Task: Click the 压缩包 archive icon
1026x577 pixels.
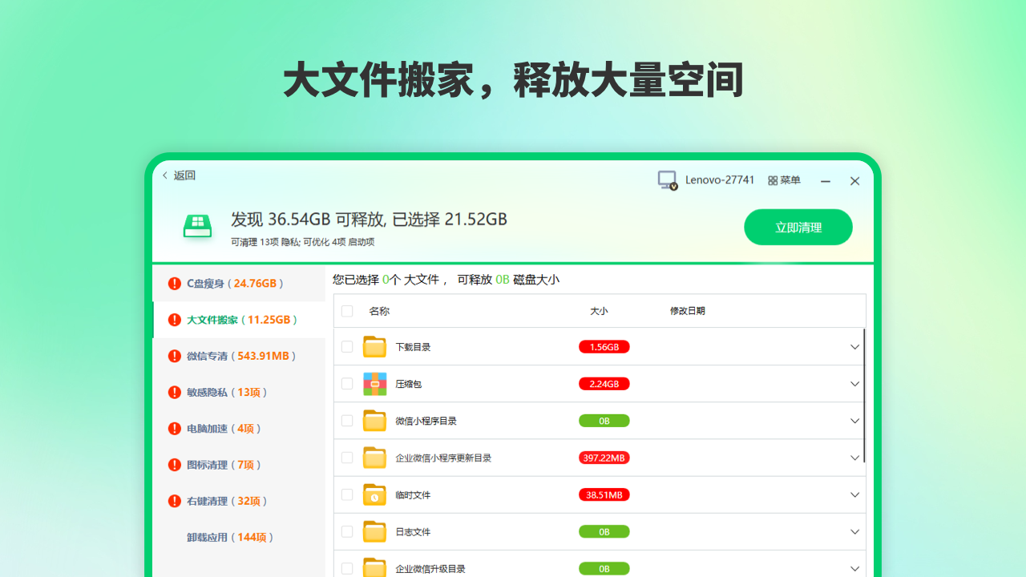Action: tap(374, 383)
